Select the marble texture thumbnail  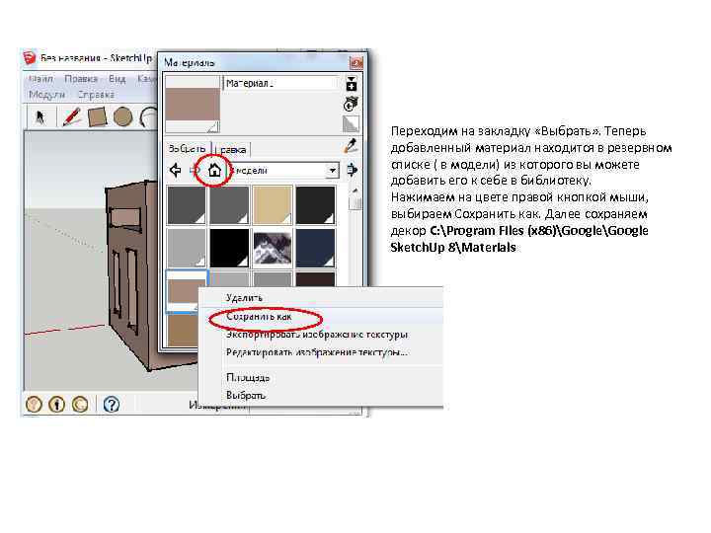click(x=273, y=248)
